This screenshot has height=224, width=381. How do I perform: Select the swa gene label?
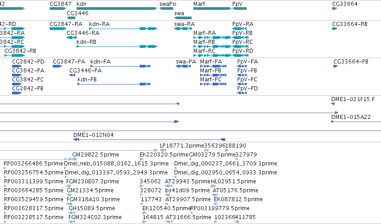(x=179, y=13)
